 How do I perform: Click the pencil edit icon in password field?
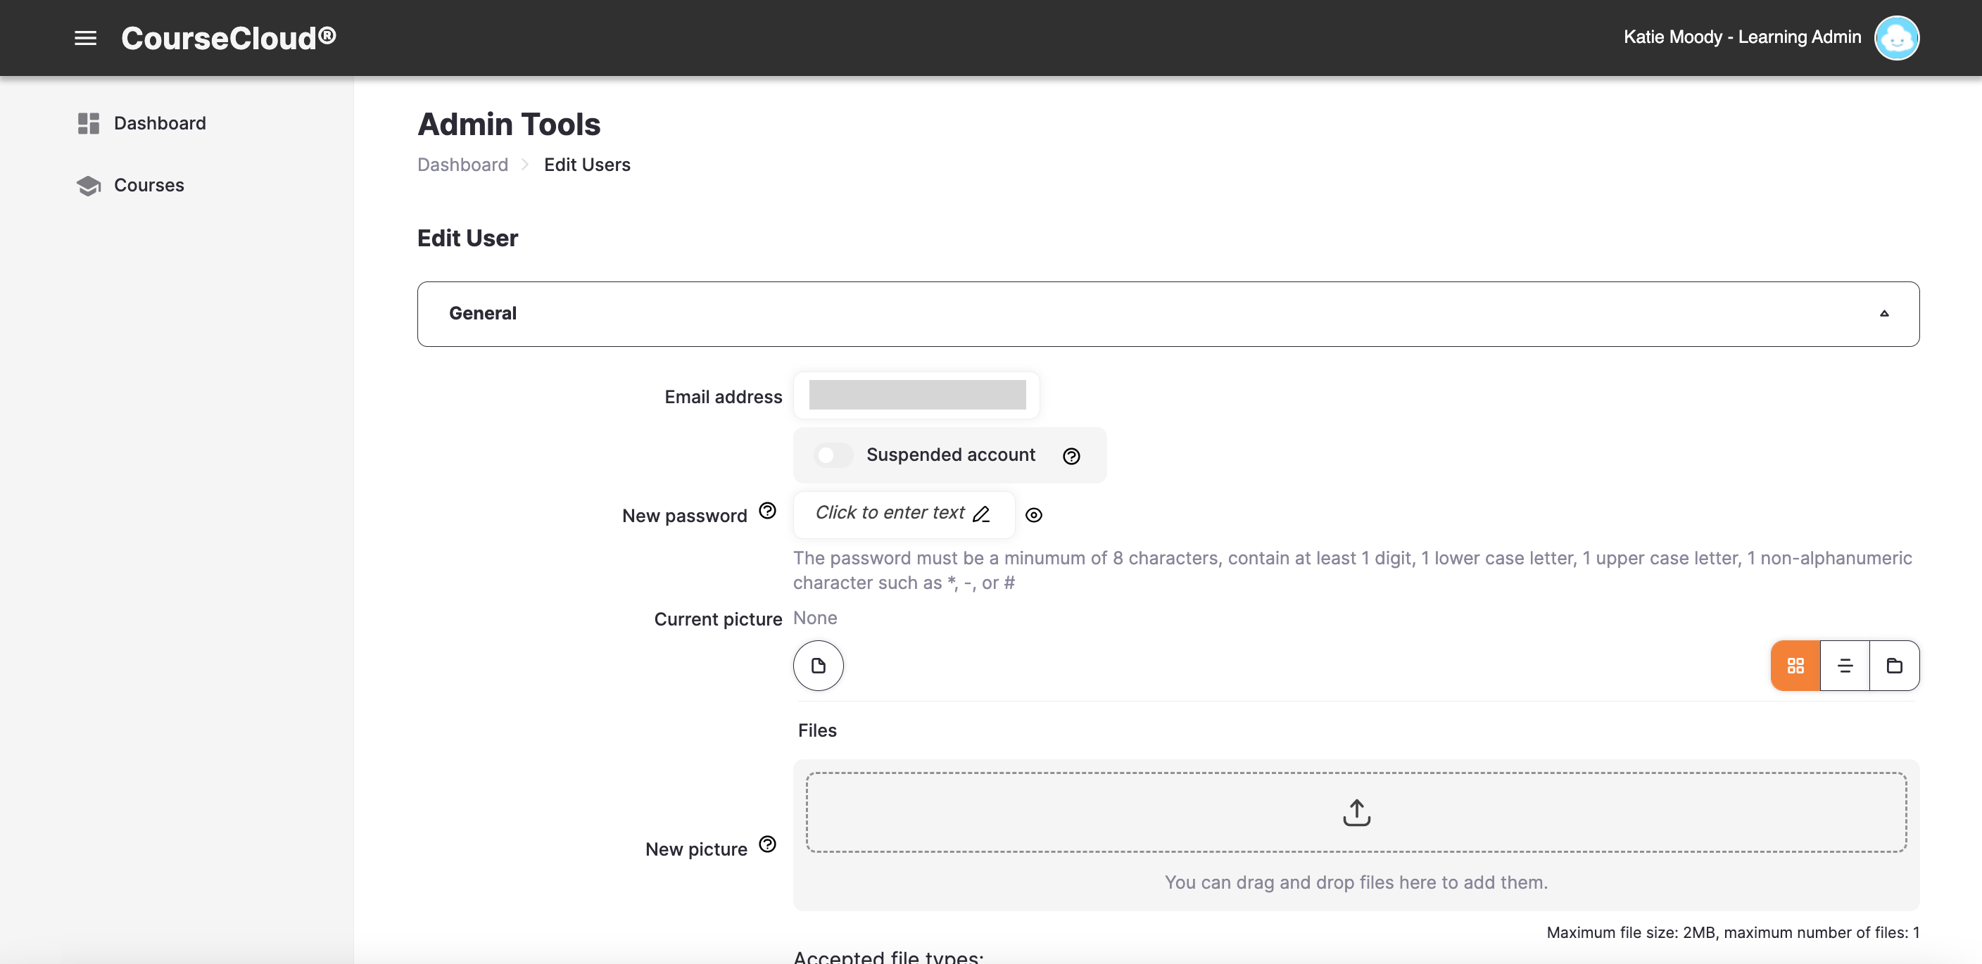point(981,514)
